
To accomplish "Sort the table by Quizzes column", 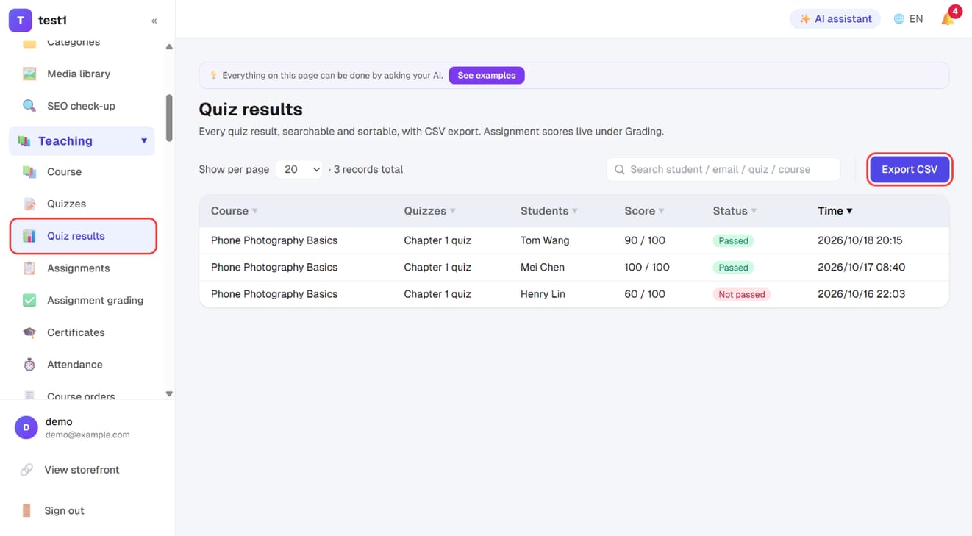I will 429,211.
